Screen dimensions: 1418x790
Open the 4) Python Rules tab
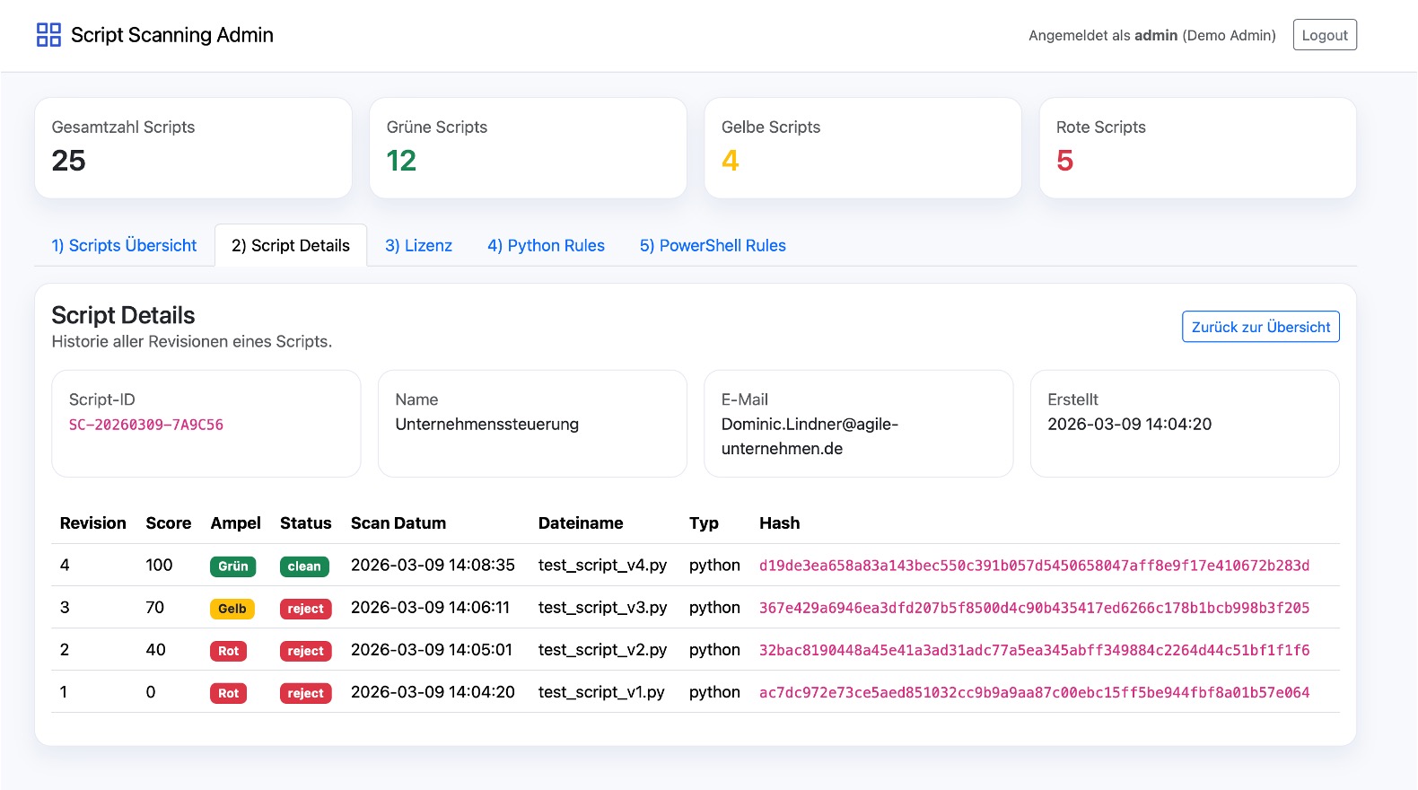click(x=546, y=246)
